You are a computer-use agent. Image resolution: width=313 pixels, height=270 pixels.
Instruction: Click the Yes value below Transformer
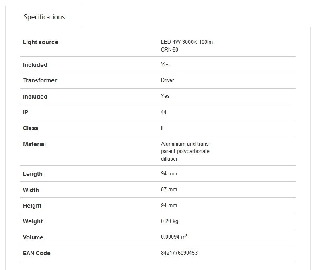point(165,96)
